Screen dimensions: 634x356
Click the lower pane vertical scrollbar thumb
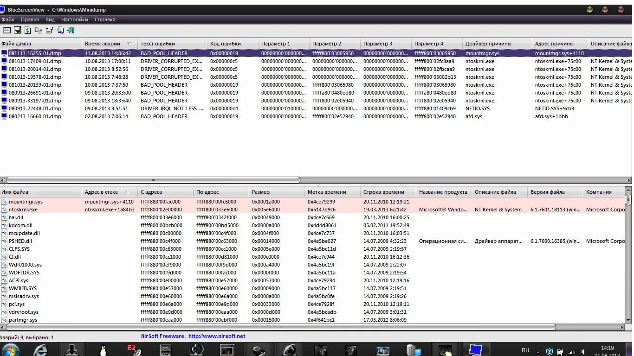628,200
